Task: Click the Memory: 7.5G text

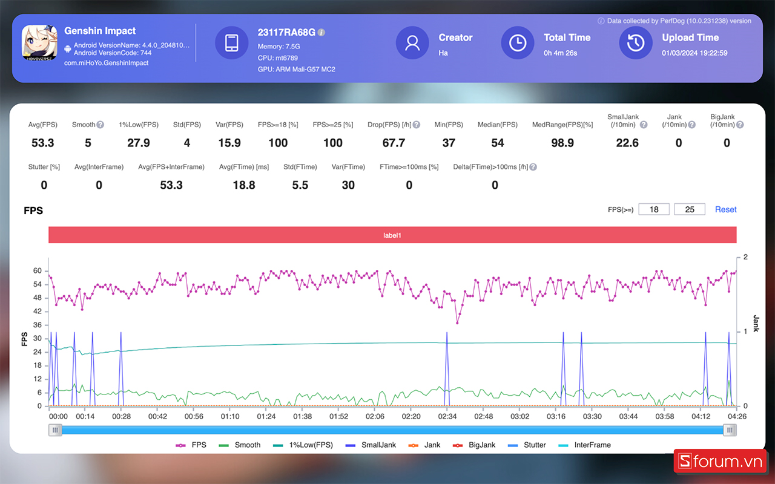Action: (x=279, y=47)
